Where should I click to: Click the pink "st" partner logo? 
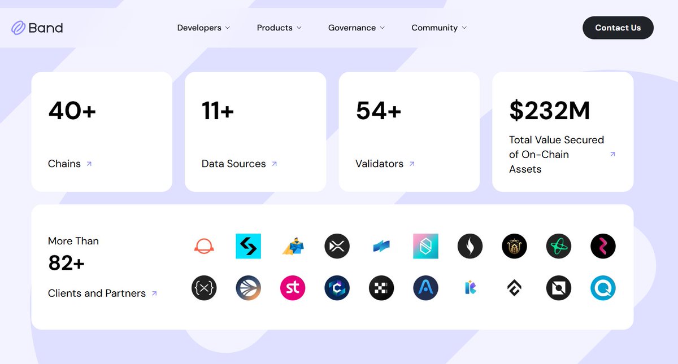[293, 288]
